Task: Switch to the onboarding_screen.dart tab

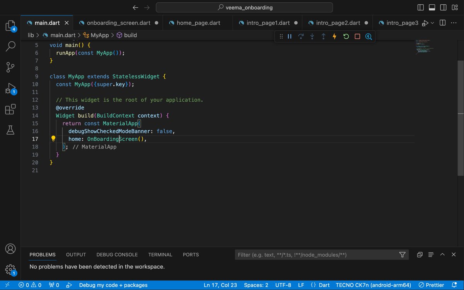Action: [119, 23]
